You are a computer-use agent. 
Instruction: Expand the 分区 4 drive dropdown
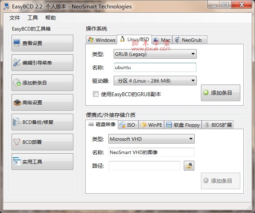[x=155, y=81]
